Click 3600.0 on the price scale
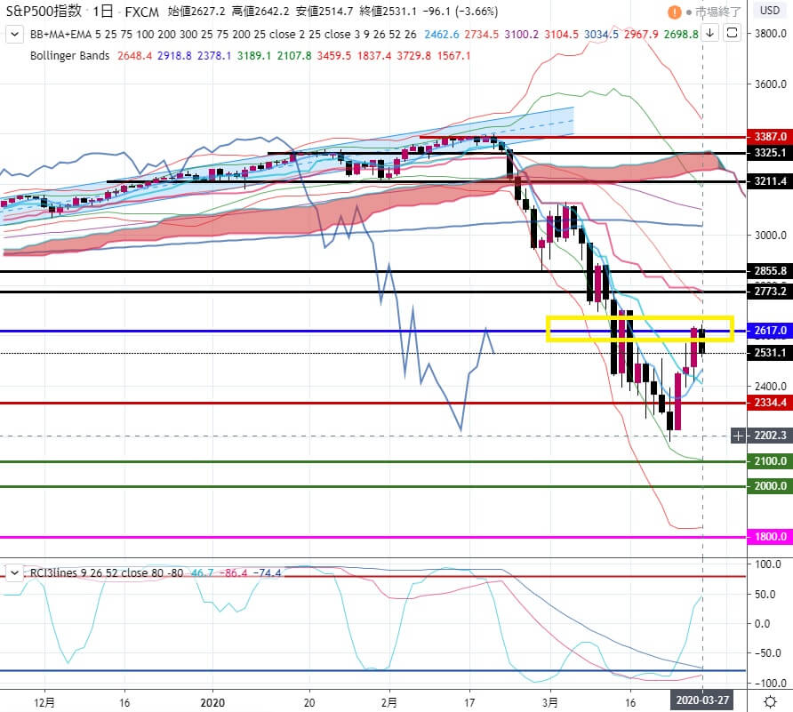The width and height of the screenshot is (793, 712). click(x=771, y=84)
